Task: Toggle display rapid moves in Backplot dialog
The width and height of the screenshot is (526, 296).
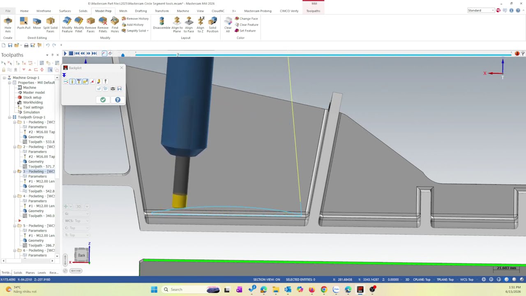Action: [85, 82]
